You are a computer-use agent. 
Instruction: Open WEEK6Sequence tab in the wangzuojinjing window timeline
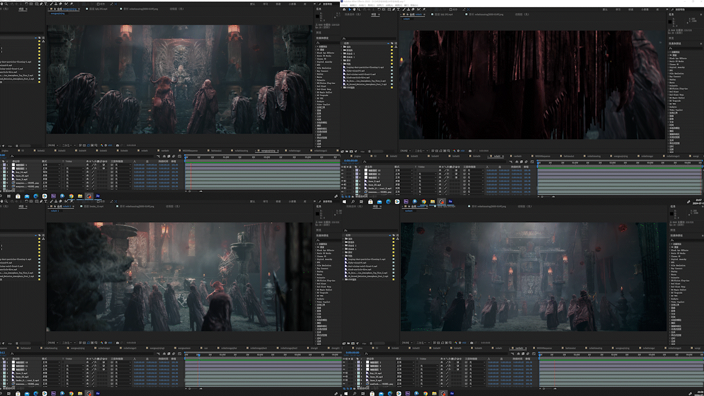(189, 150)
